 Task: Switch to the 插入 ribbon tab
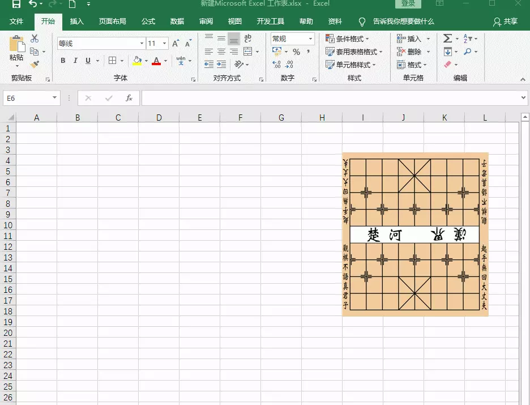(x=77, y=22)
